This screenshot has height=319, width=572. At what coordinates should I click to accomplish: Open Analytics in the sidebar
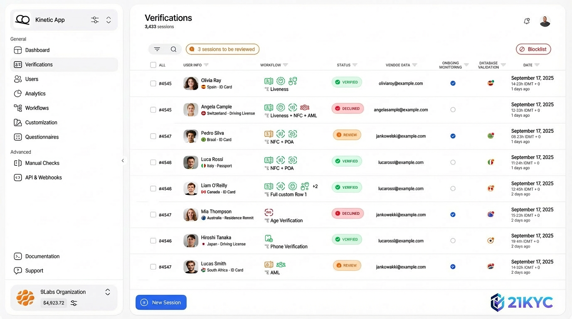[x=35, y=93]
